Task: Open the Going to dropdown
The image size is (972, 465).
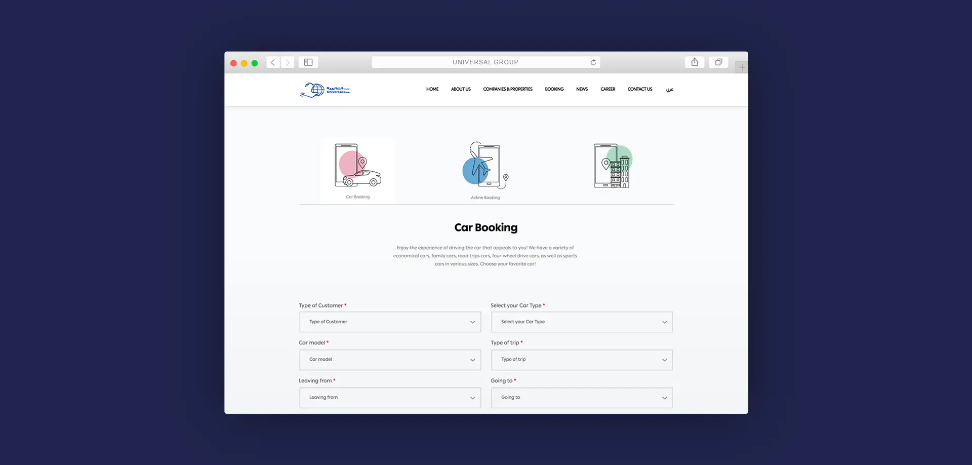Action: pyautogui.click(x=582, y=398)
